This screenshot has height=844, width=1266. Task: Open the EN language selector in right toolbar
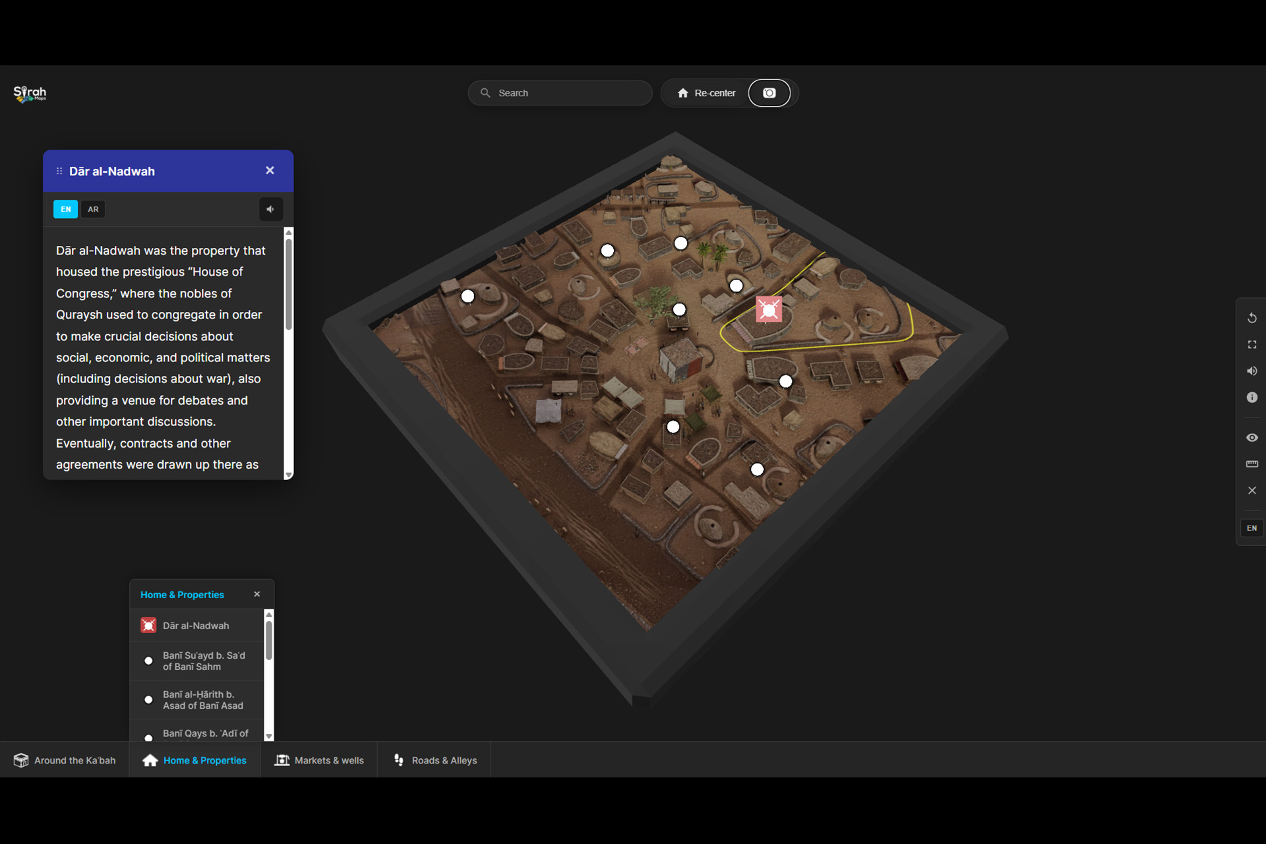point(1251,528)
